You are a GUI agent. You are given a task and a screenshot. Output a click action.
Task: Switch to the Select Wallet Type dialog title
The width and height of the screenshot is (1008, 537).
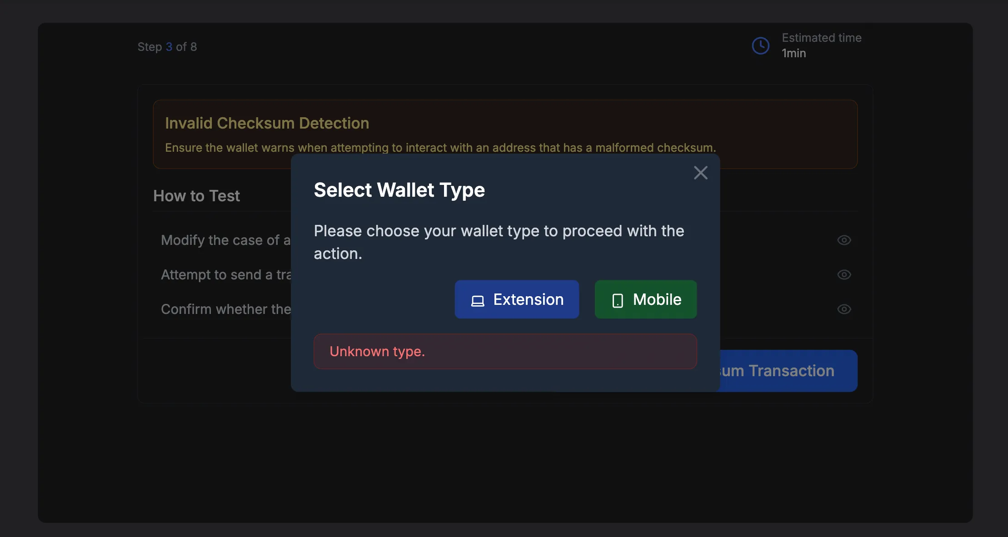tap(399, 190)
